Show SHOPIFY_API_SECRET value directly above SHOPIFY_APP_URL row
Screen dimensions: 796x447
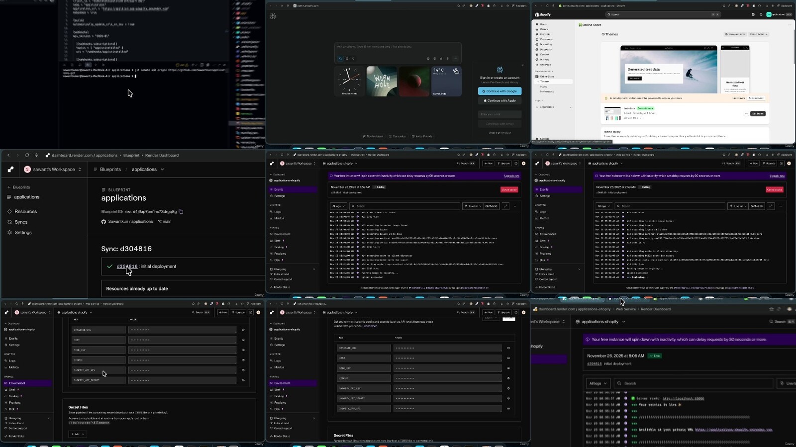click(508, 398)
